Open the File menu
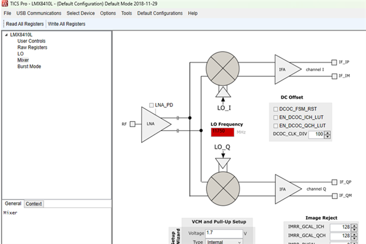 7,13
